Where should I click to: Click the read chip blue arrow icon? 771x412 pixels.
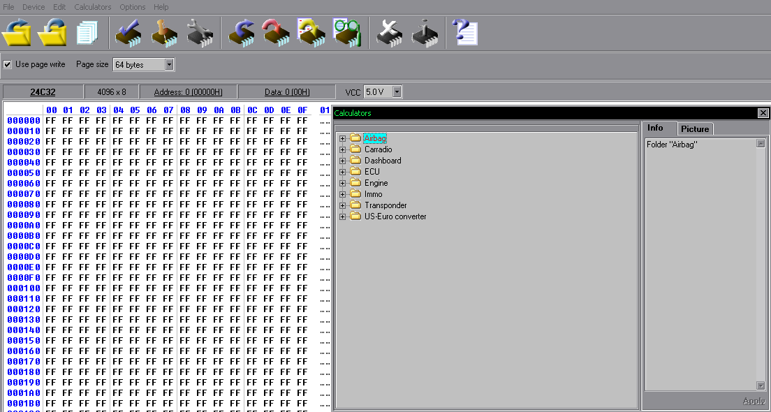(242, 33)
